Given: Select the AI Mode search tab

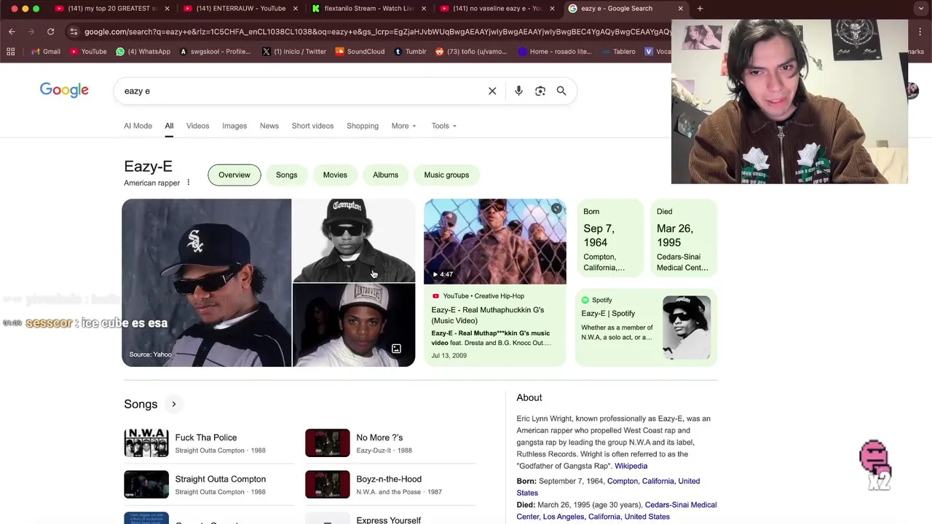Looking at the screenshot, I should coord(138,126).
